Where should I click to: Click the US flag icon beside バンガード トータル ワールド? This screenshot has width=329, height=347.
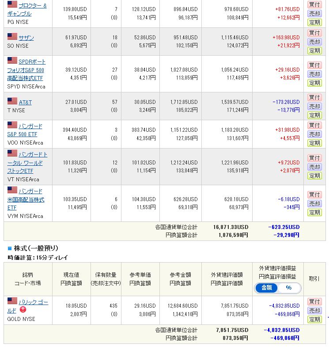point(12,153)
